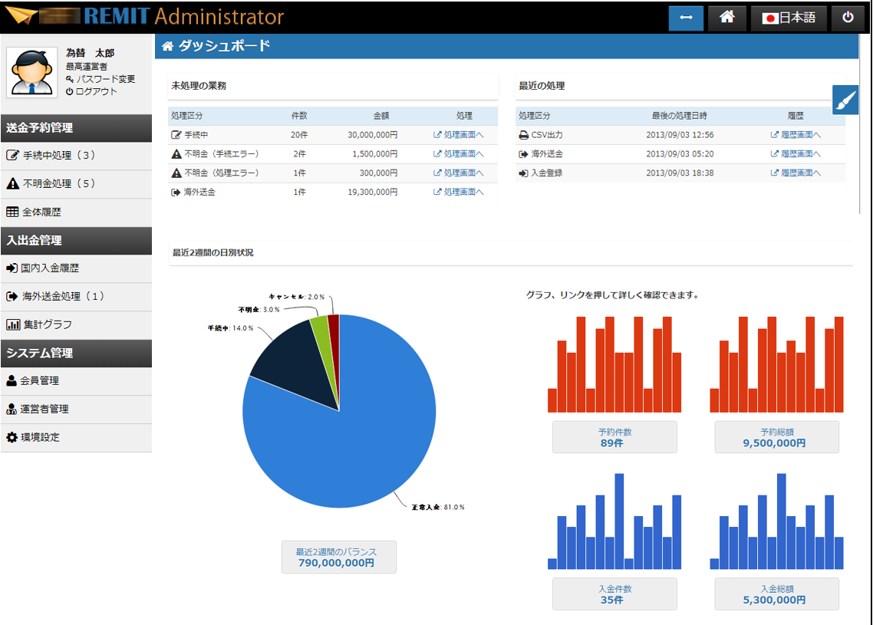Select the 環境設定 gear icon

(x=12, y=437)
